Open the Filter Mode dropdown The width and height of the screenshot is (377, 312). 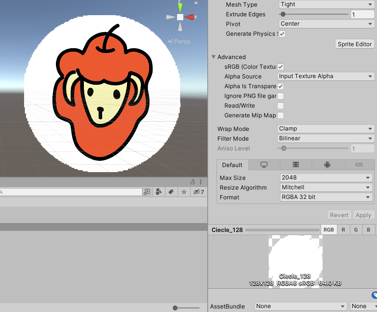point(326,139)
